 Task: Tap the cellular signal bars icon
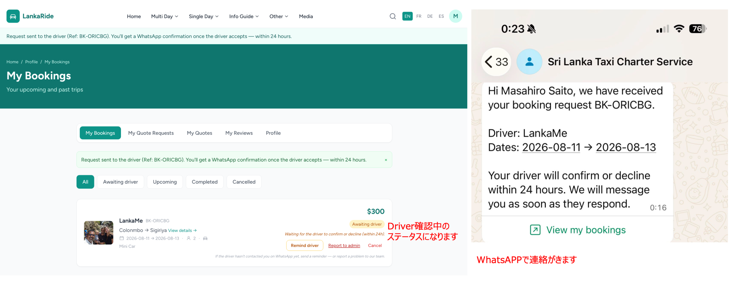pos(662,29)
